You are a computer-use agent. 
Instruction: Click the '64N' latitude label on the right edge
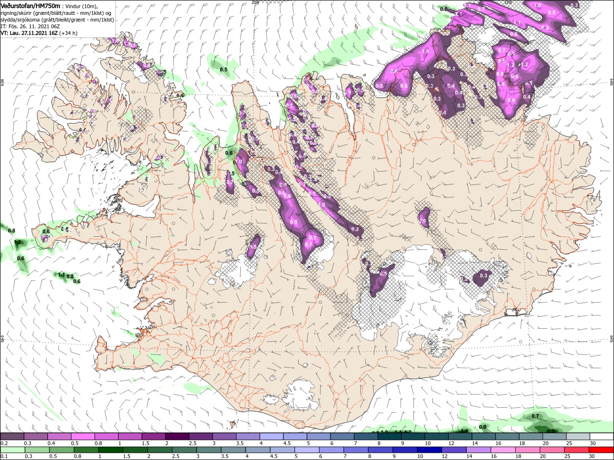click(612, 339)
